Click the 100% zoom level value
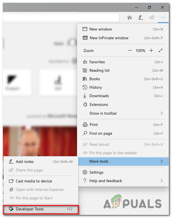This screenshot has width=172, height=218. [x=140, y=51]
